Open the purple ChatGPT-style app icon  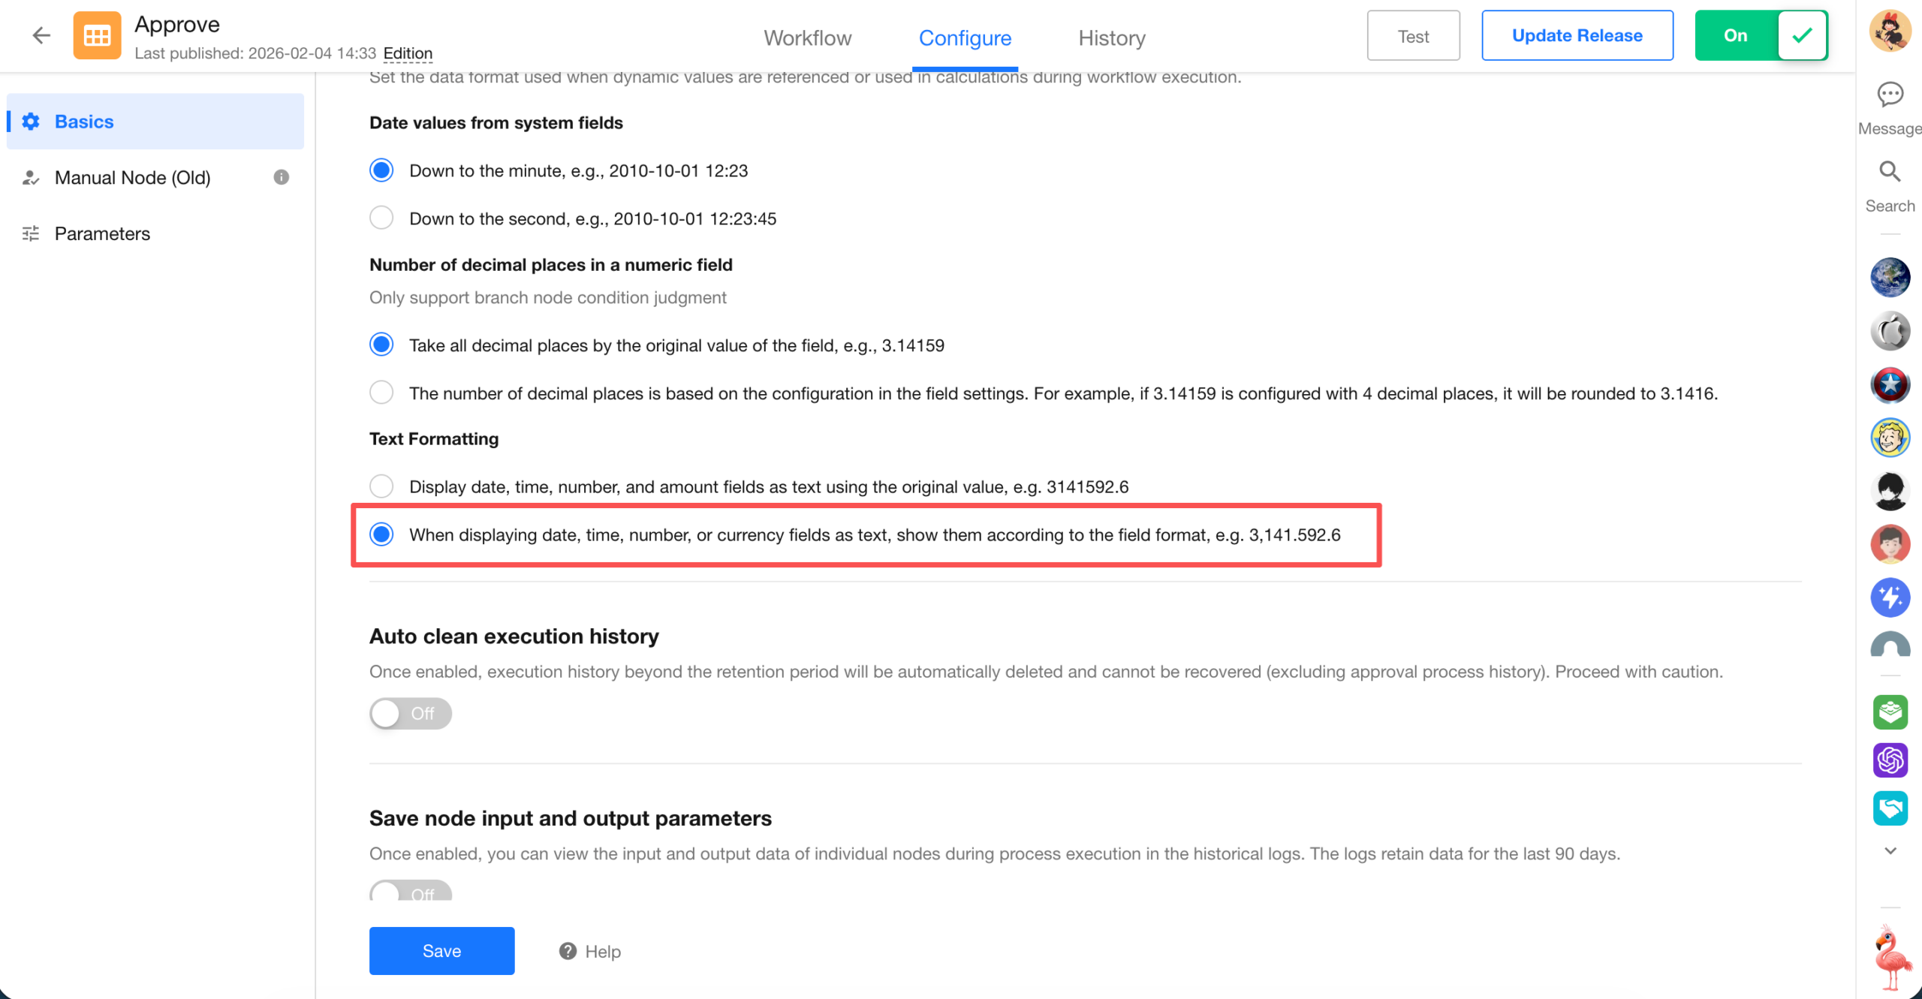pyautogui.click(x=1890, y=760)
